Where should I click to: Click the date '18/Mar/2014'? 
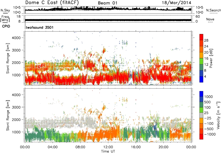[x=177, y=3]
